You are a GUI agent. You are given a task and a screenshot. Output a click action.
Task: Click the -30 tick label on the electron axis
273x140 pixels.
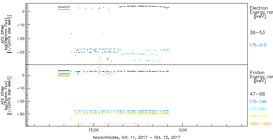click(20, 52)
